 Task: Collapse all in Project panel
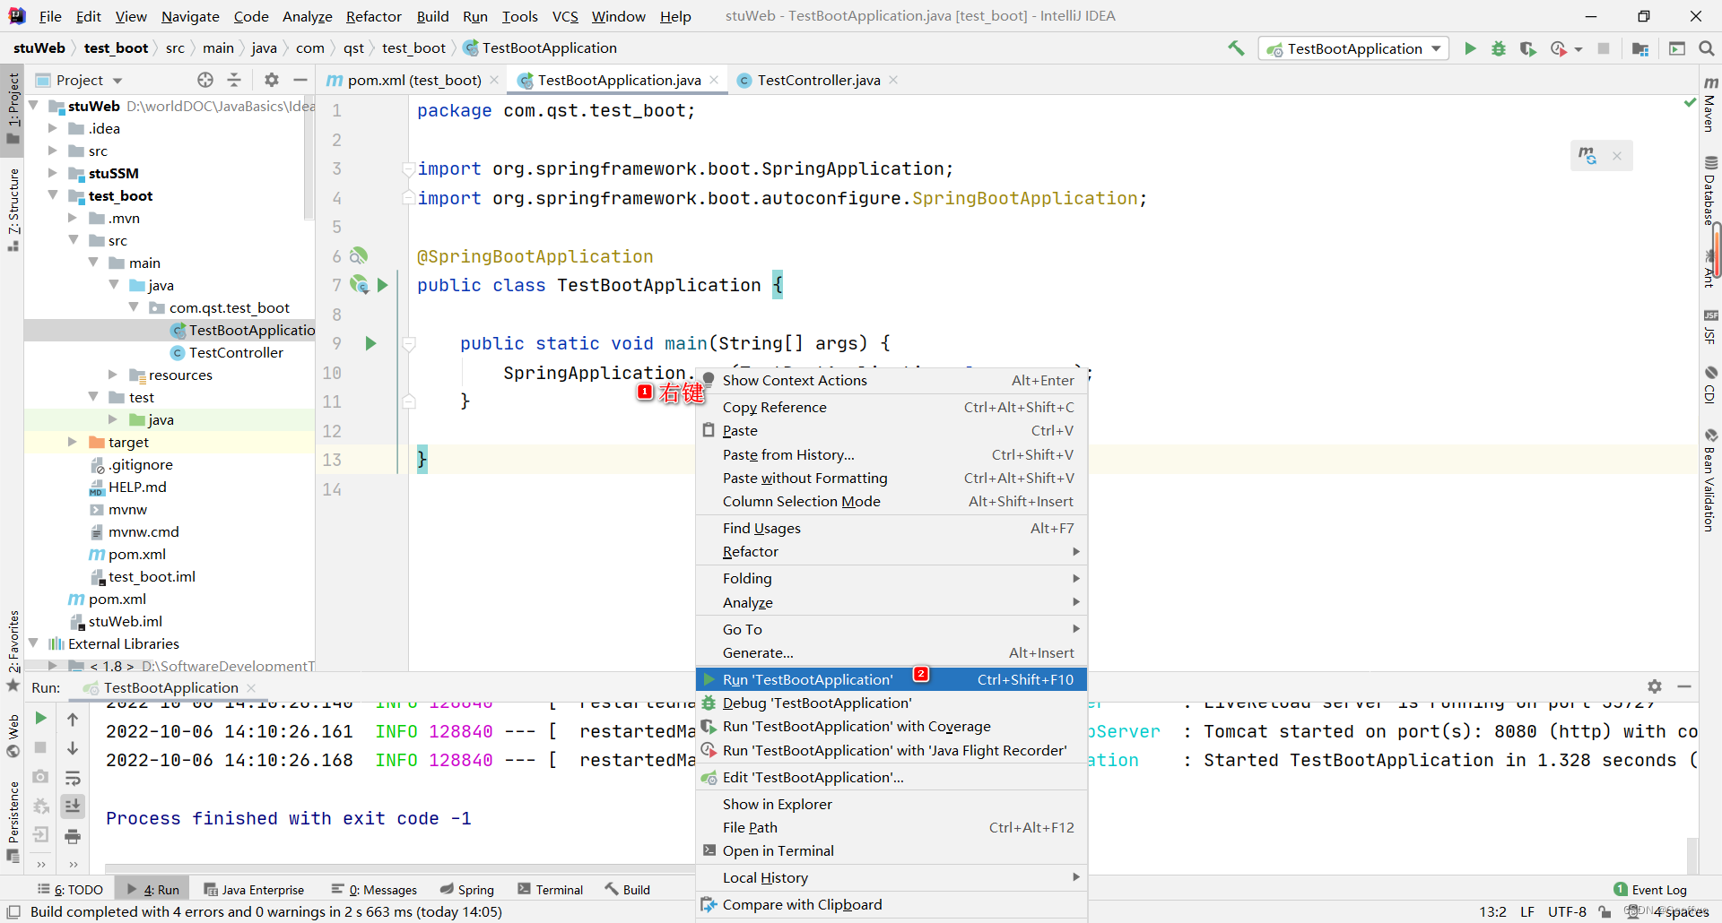click(x=234, y=80)
